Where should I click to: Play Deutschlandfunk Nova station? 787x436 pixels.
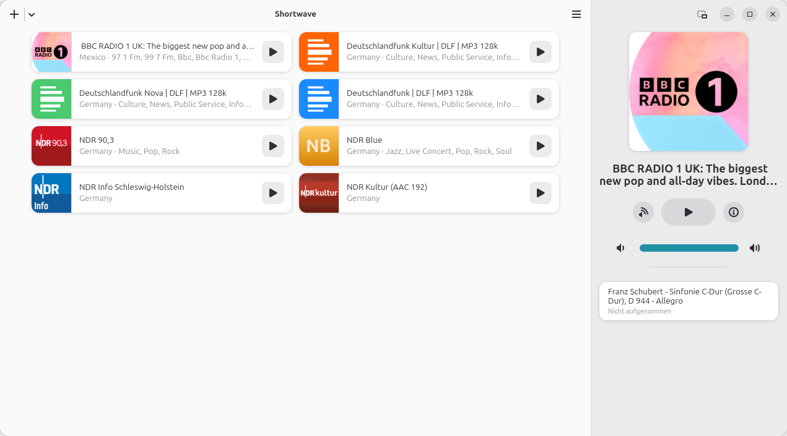273,99
